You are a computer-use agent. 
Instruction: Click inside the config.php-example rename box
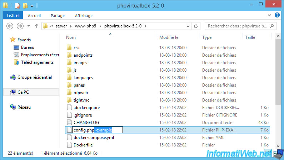pos(98,130)
